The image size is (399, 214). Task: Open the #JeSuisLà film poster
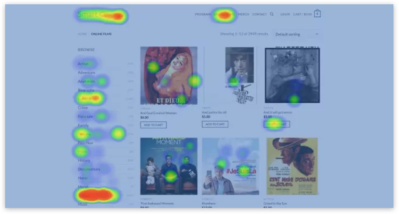231,166
